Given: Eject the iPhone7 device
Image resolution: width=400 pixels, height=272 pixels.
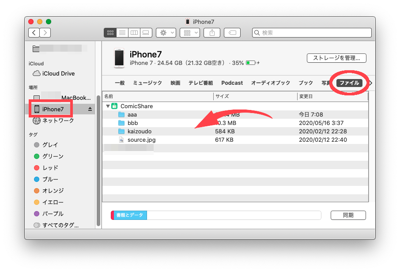Looking at the screenshot, I should pyautogui.click(x=90, y=109).
